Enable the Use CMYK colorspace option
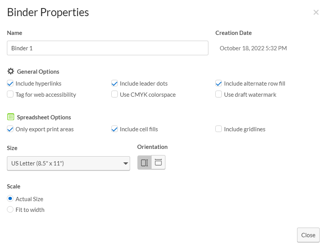Viewport: 327px width, 251px height. click(x=114, y=94)
